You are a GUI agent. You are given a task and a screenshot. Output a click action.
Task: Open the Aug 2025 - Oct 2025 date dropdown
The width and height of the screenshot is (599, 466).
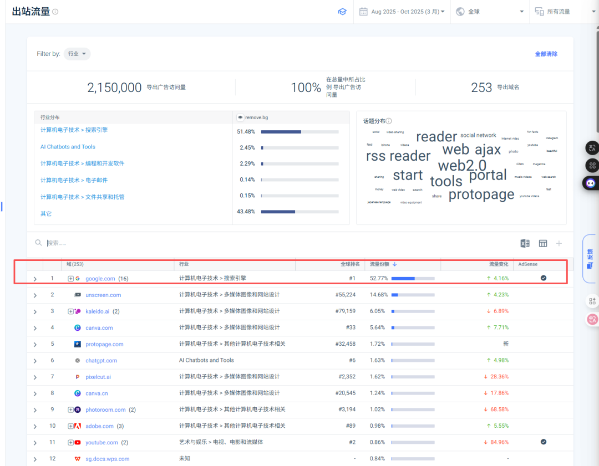[402, 12]
